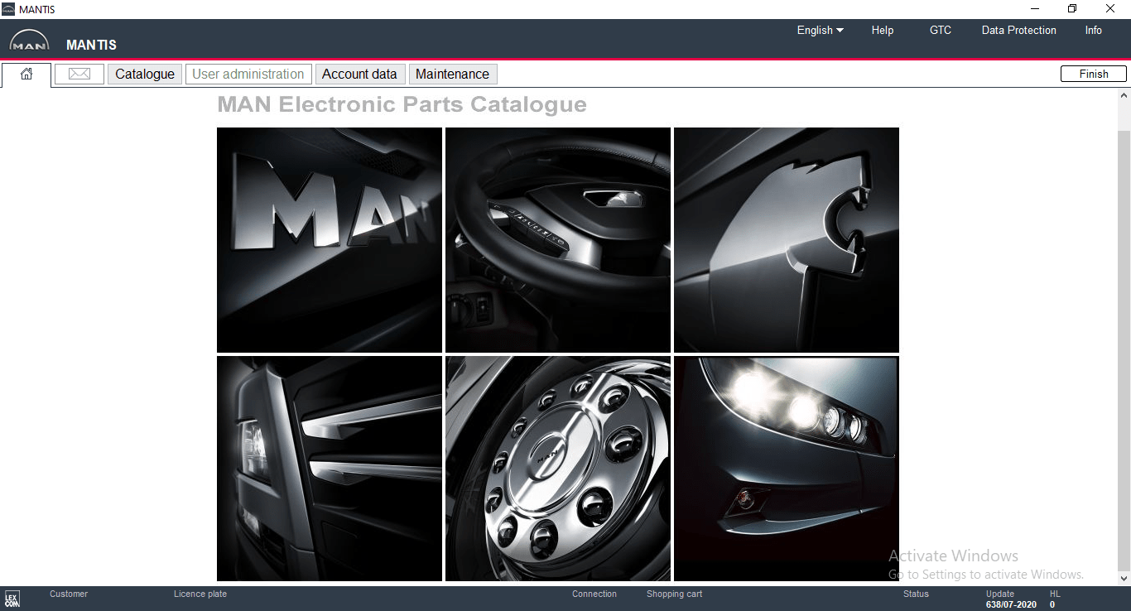Expand the English language dropdown
1131x611 pixels.
pos(820,30)
